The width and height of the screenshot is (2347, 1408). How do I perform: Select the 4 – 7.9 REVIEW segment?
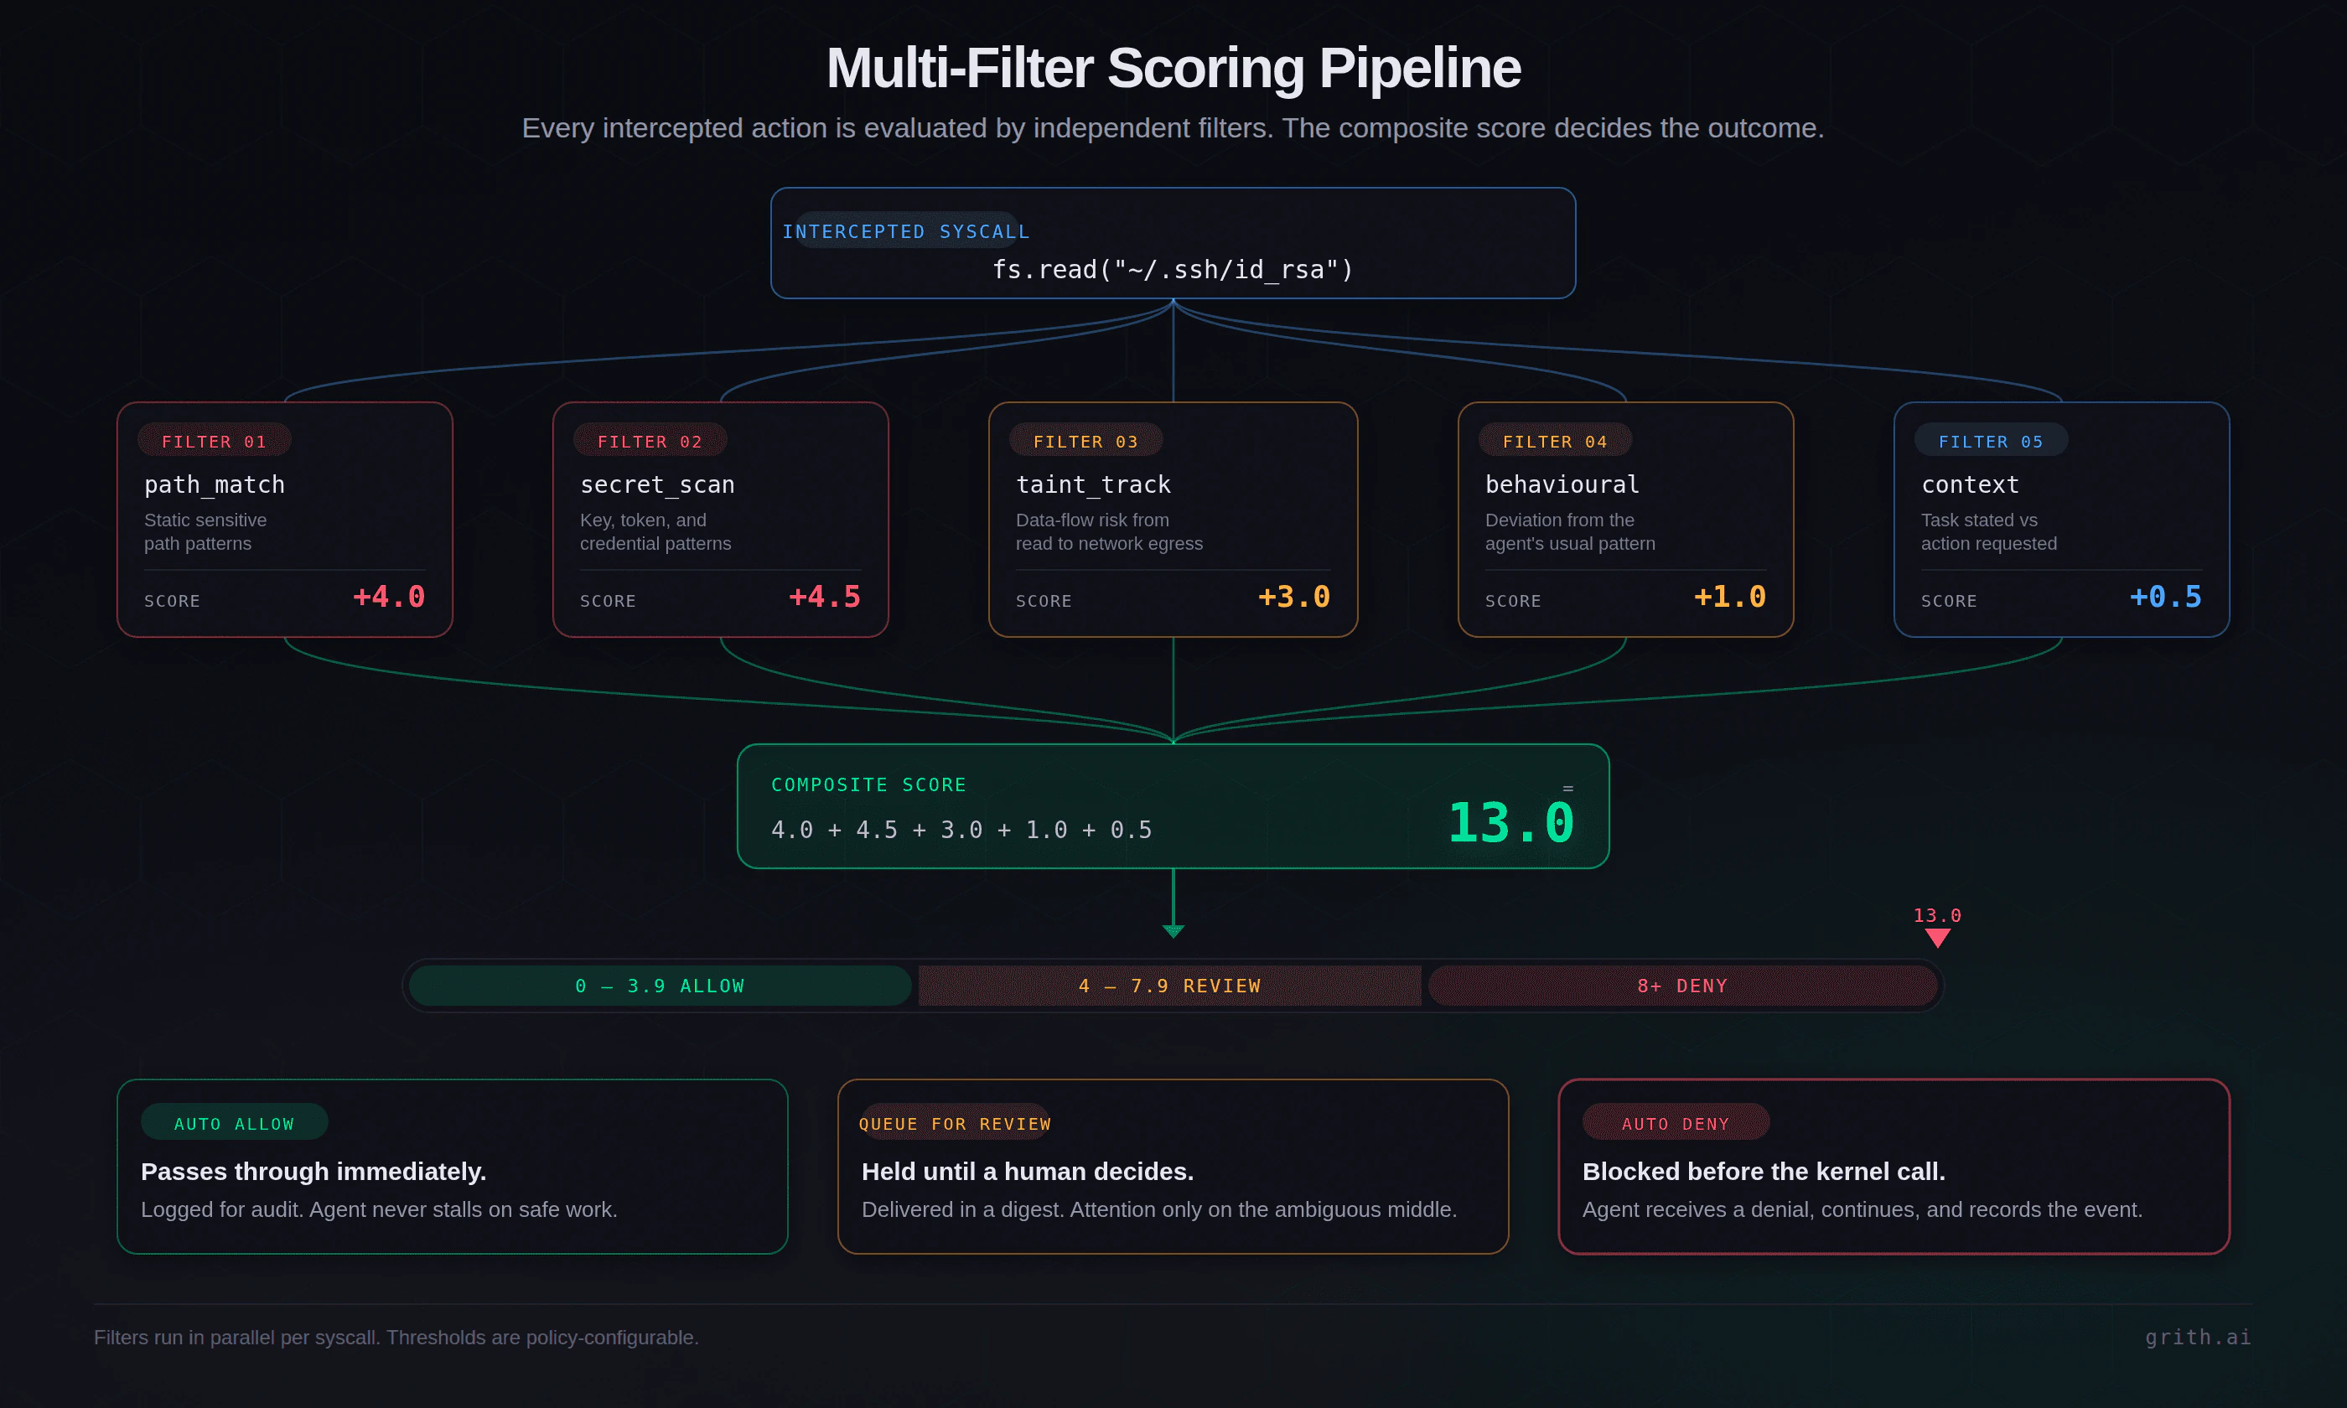pyautogui.click(x=1169, y=986)
